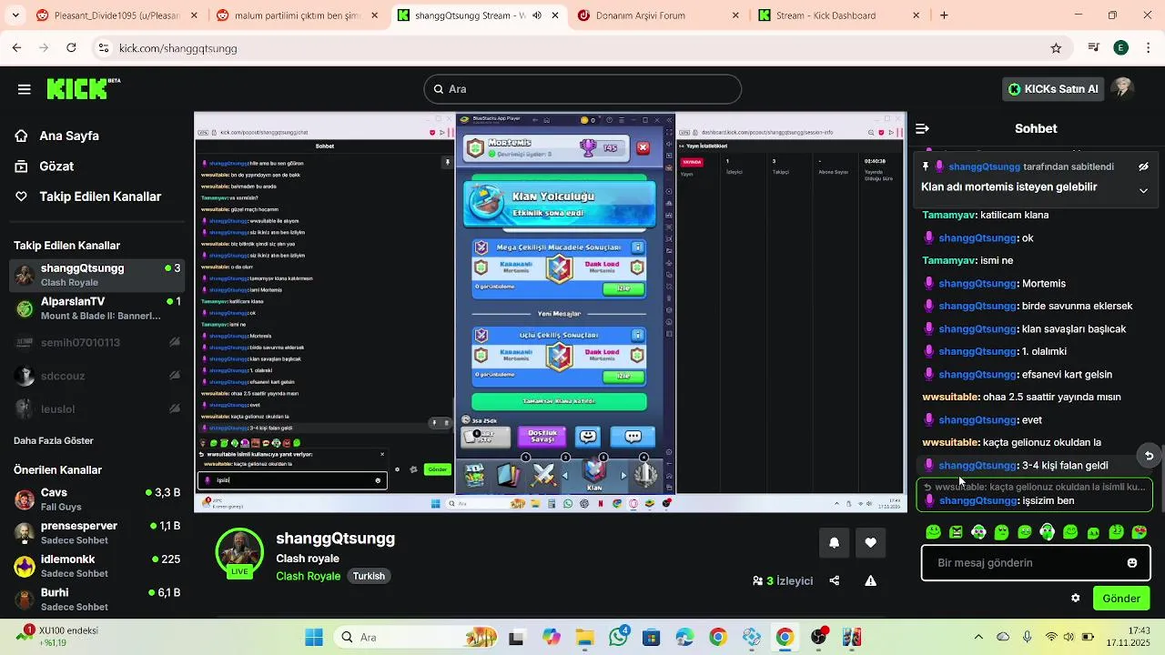This screenshot has height=655, width=1165.
Task: Bookmark this page with star
Action: pos(1056,48)
